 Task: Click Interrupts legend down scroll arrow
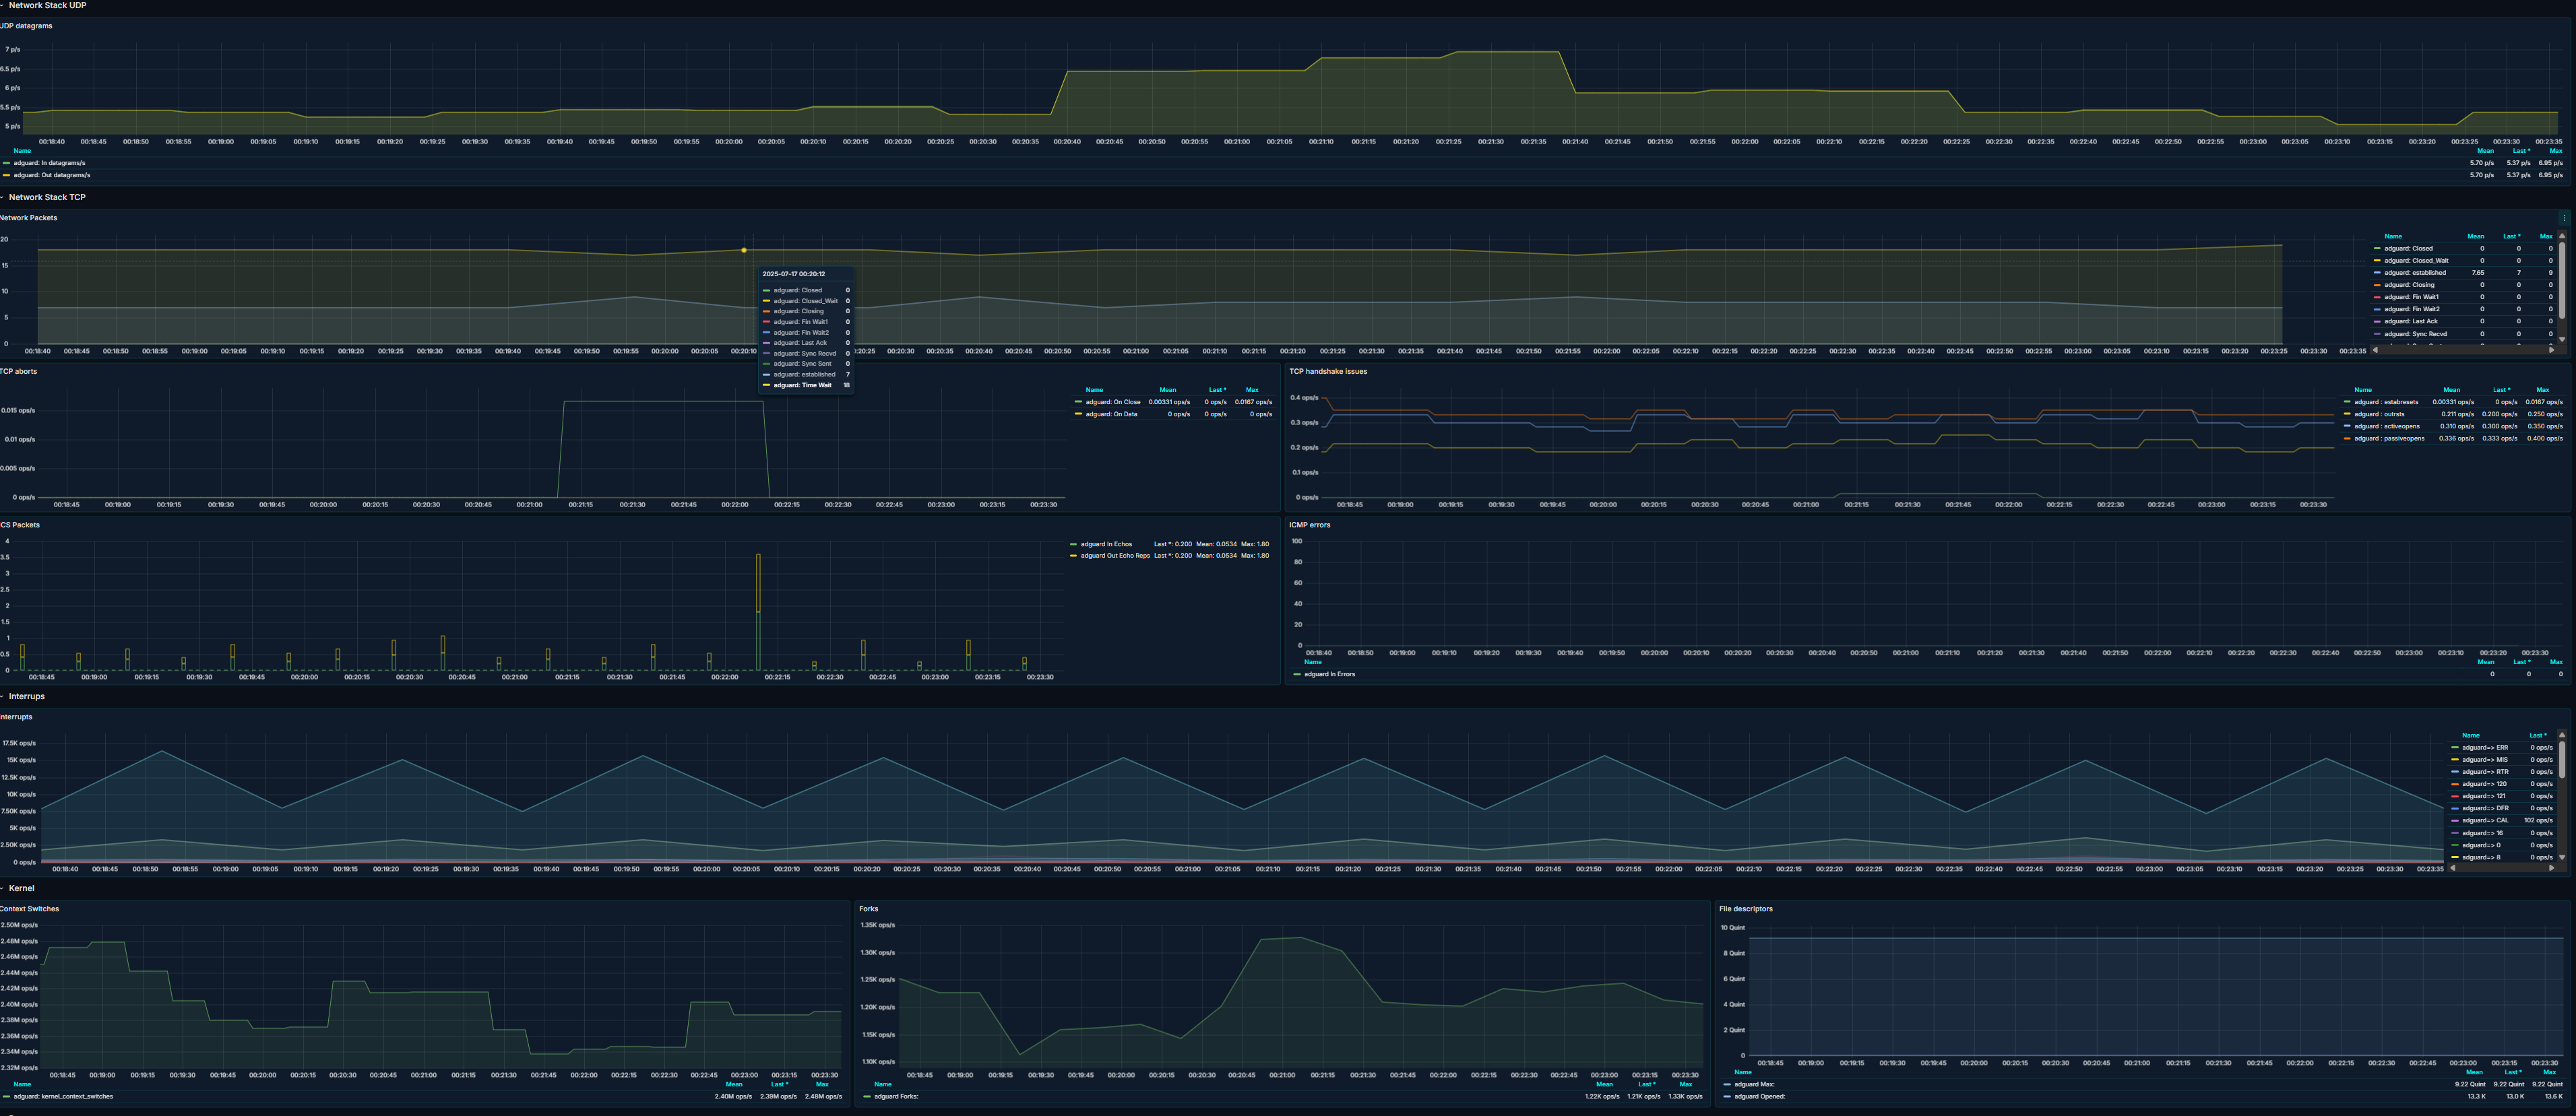2562,857
